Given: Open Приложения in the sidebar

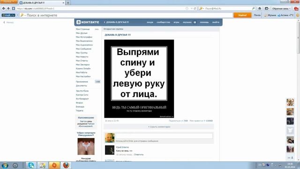Looking at the screenshot, I should (82, 82).
